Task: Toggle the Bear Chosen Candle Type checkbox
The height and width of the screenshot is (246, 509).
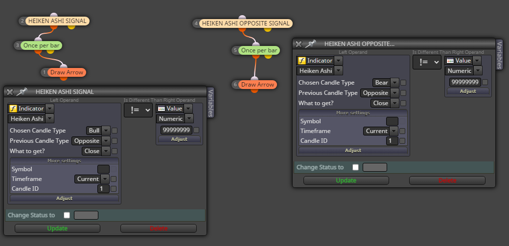Action: click(403, 83)
